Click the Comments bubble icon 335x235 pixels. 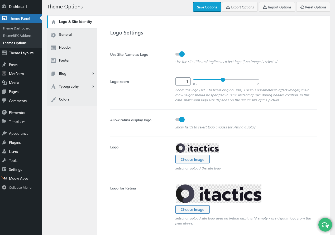[x=4, y=101]
